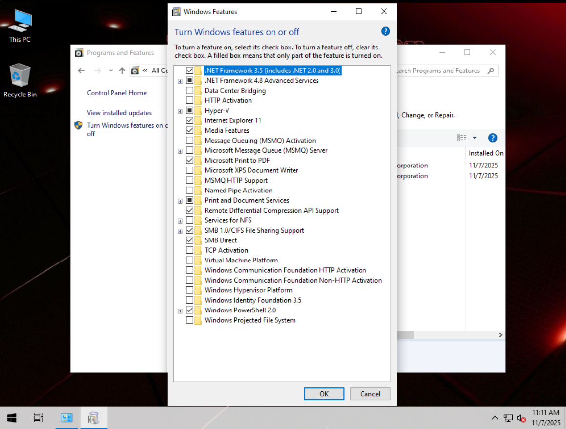This screenshot has width=566, height=429.
Task: Click the Windows Features help icon
Action: pos(385,32)
